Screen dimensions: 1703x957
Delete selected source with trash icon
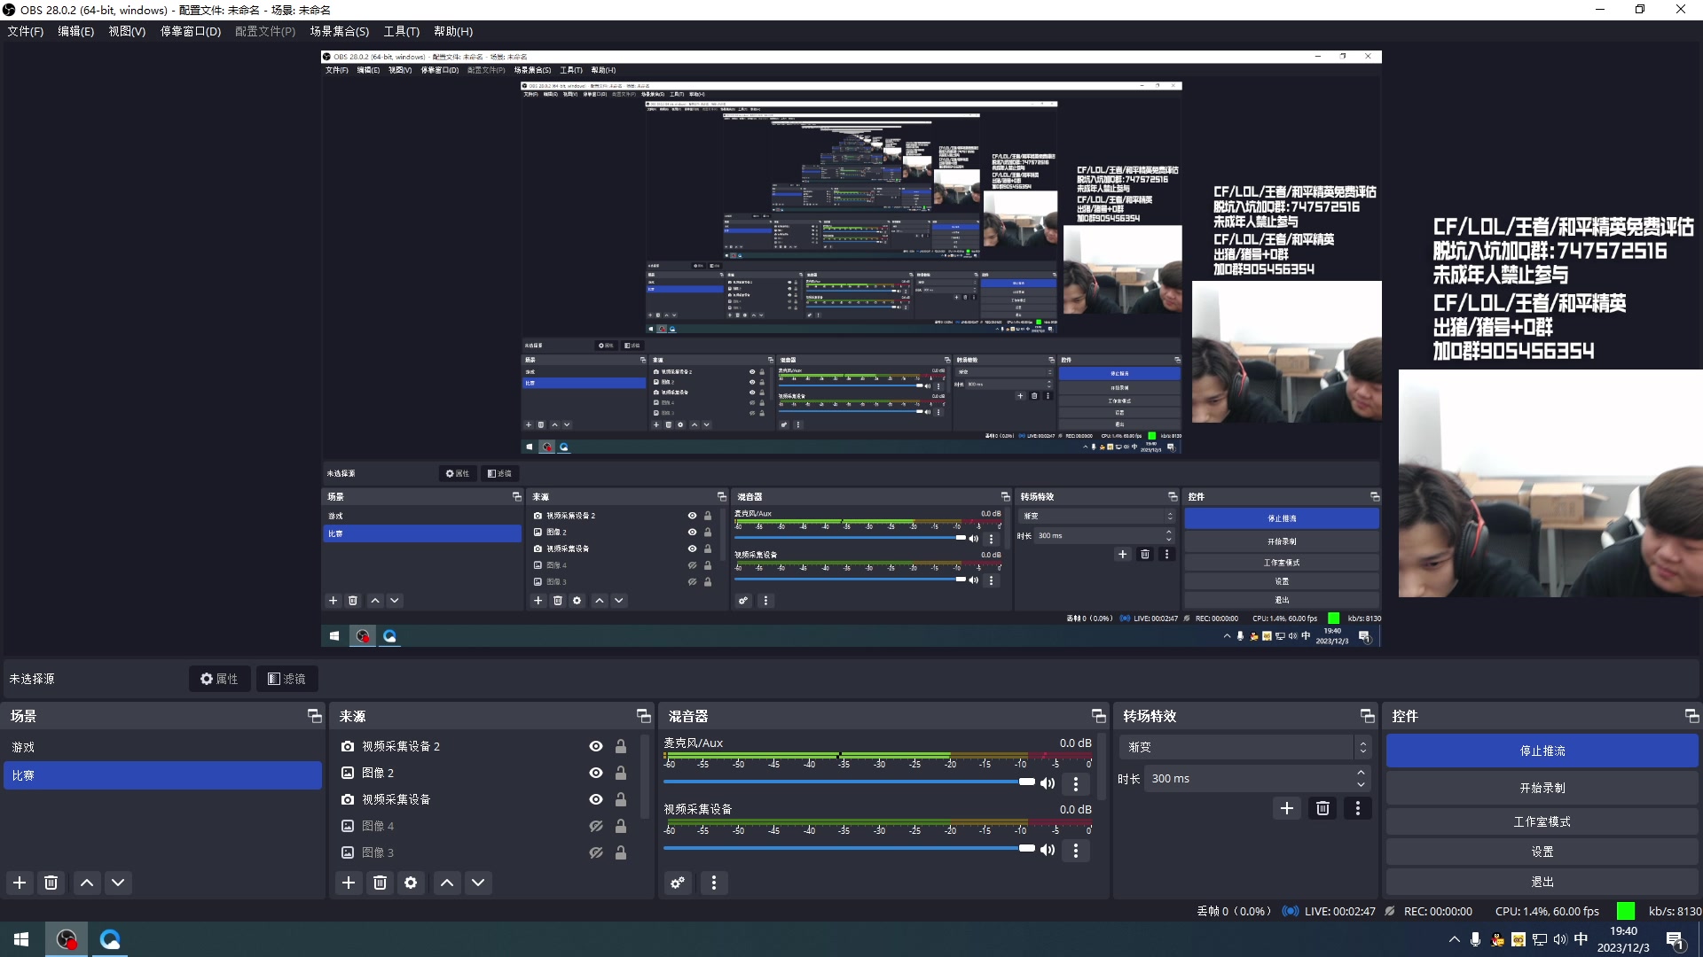[x=380, y=883]
